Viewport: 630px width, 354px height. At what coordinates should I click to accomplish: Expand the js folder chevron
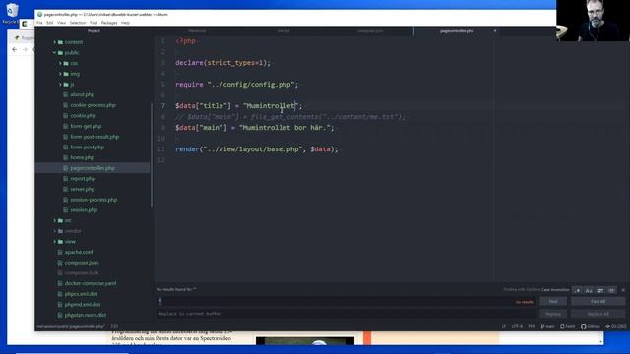pos(60,85)
